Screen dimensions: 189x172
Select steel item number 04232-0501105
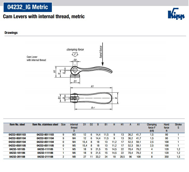click(x=17, y=146)
